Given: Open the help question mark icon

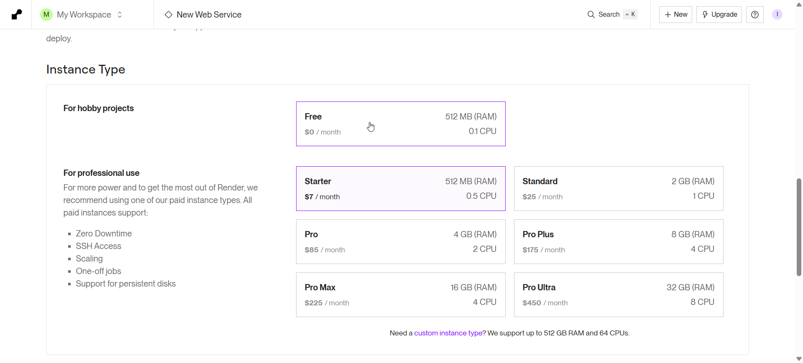Looking at the screenshot, I should click(x=754, y=15).
